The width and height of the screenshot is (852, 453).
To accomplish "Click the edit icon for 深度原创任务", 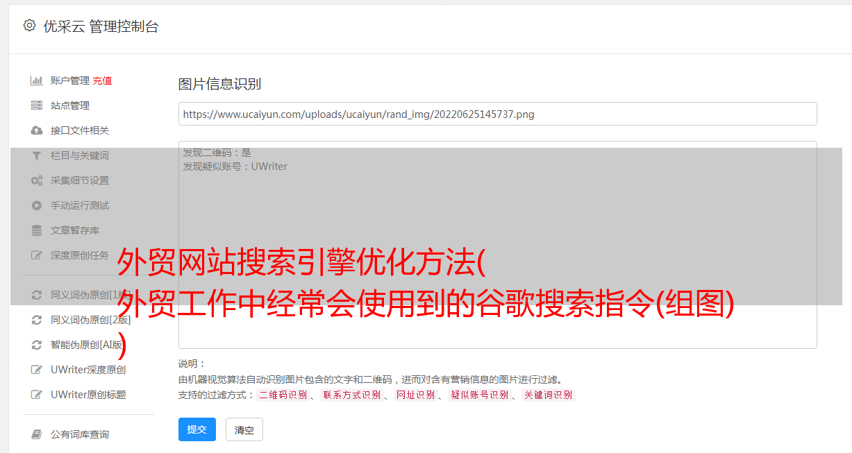I will pyautogui.click(x=37, y=255).
